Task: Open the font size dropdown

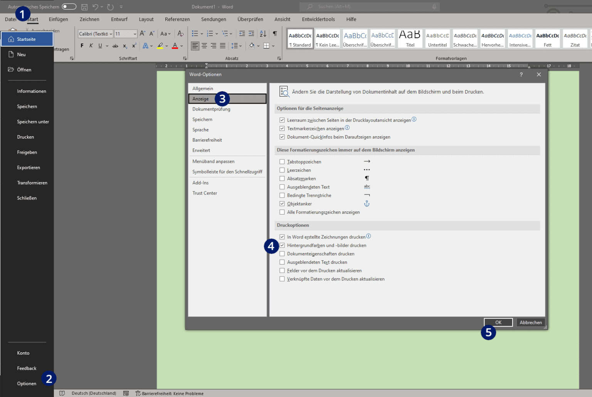Action: [x=135, y=34]
